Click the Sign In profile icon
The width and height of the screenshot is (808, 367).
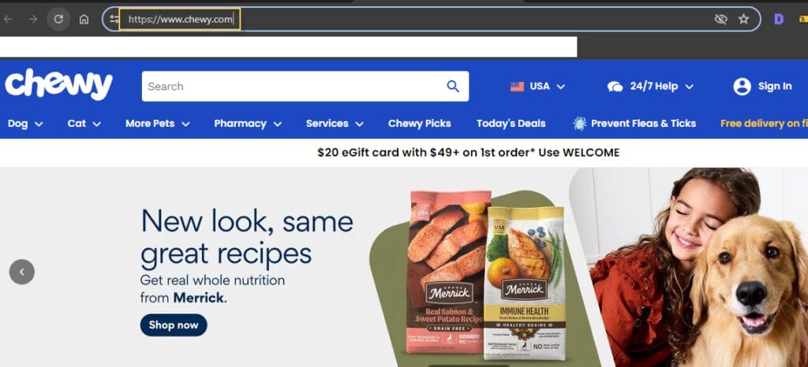point(742,87)
